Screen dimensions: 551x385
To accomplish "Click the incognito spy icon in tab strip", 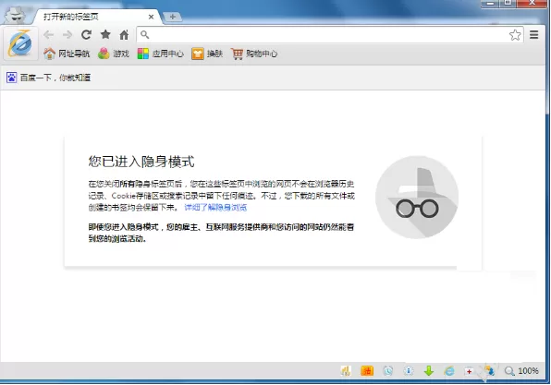I will tap(15, 16).
